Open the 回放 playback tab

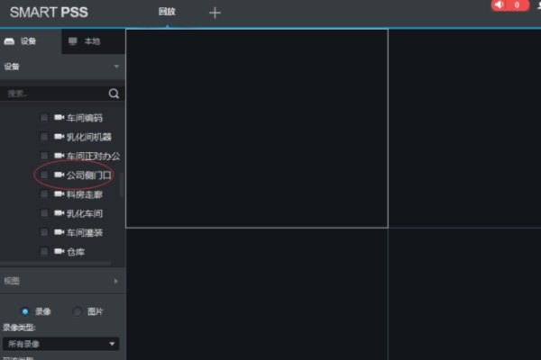[167, 13]
